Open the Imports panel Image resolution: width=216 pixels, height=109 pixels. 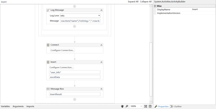[30, 106]
